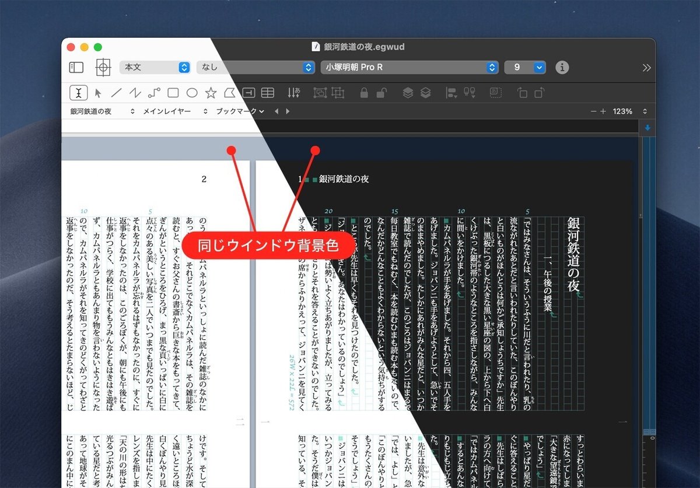
Task: Click the line number 20 marker
Action: click(x=328, y=211)
